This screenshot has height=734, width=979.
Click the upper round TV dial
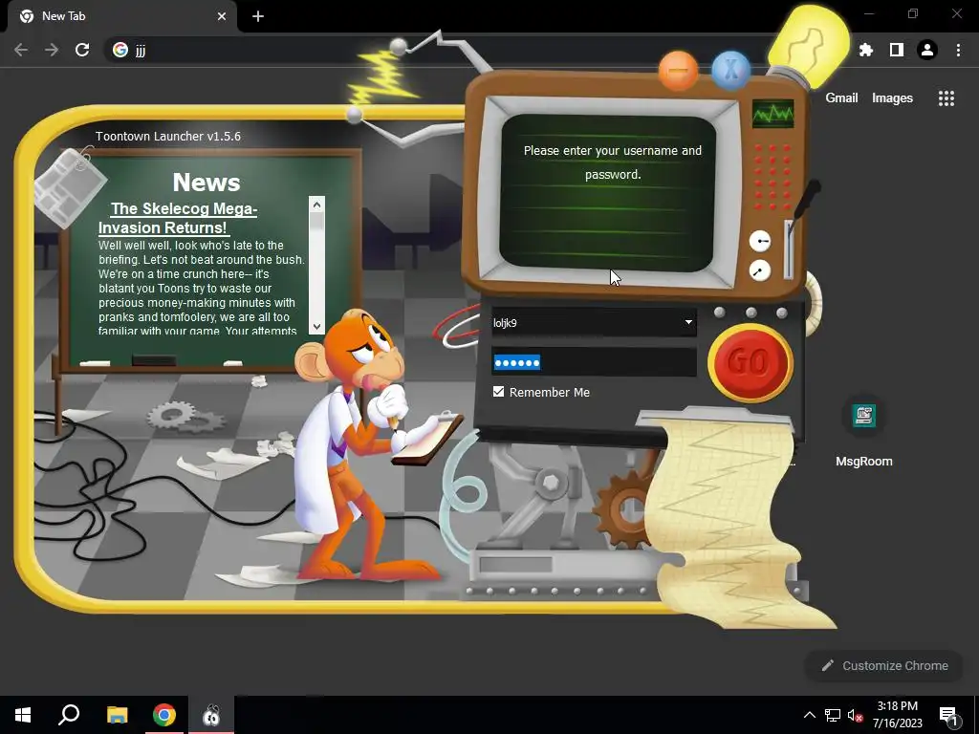tap(760, 241)
